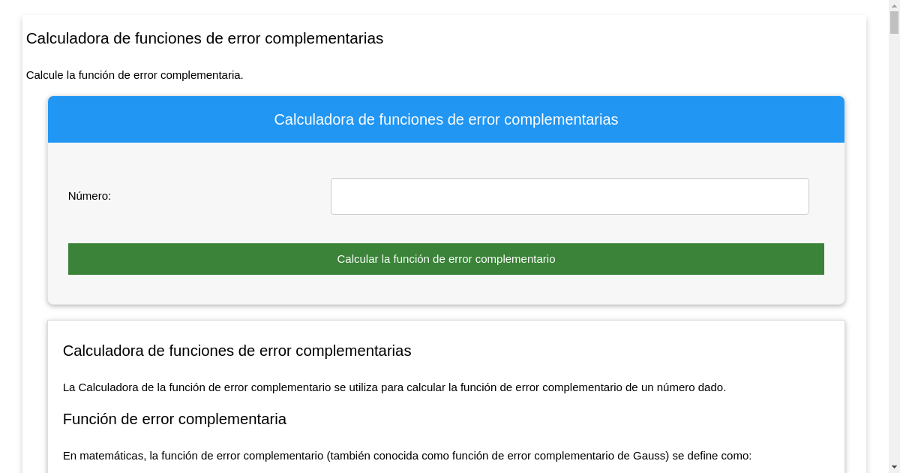Click the text 'Calcule la función de error complementaria'
Image resolution: width=900 pixels, height=473 pixels.
[x=134, y=75]
